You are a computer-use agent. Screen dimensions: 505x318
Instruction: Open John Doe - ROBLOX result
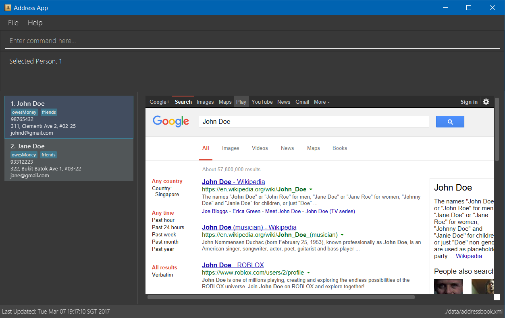coord(233,265)
